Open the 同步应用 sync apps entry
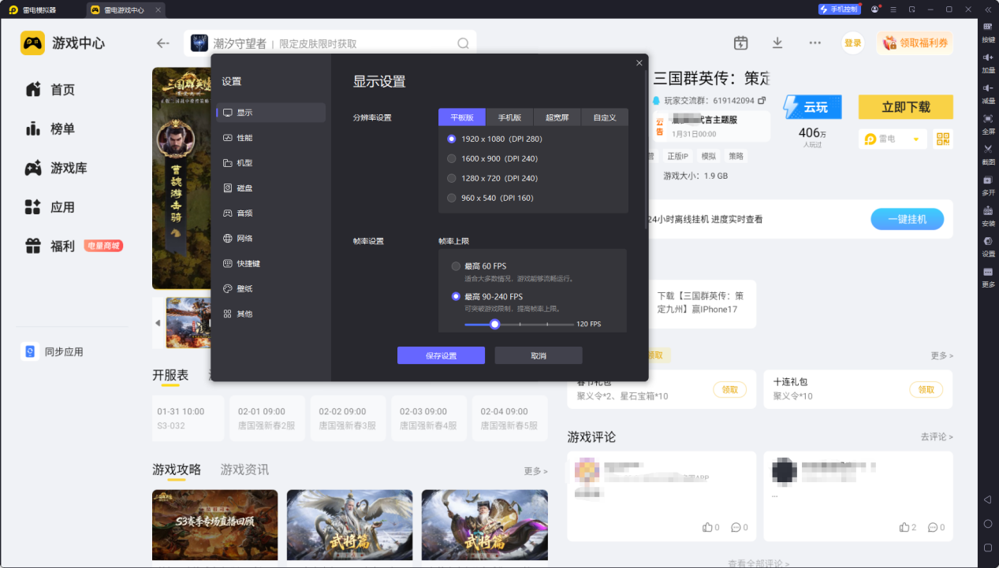999x568 pixels. pos(53,351)
